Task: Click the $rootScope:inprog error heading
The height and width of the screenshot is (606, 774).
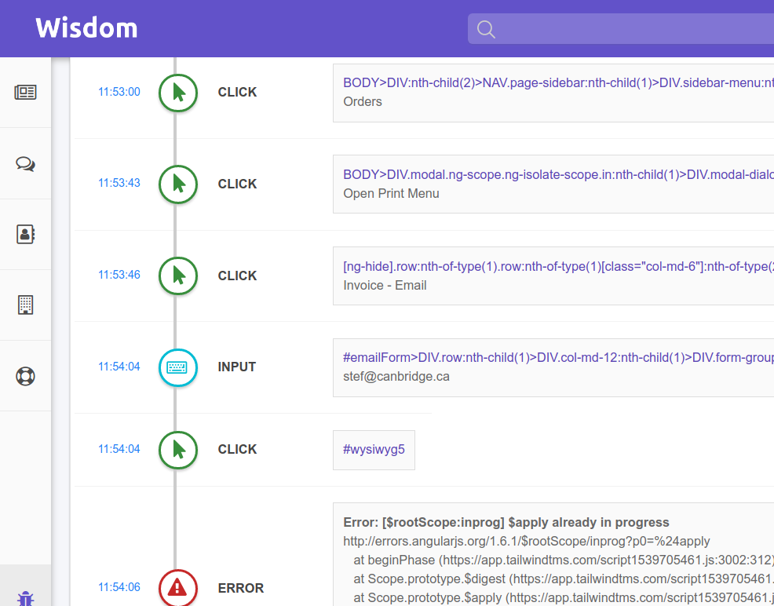Action: (x=506, y=522)
